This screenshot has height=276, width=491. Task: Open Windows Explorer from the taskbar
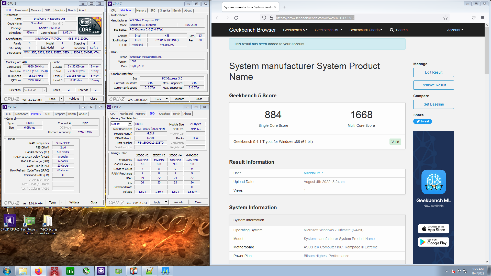(x=23, y=271)
